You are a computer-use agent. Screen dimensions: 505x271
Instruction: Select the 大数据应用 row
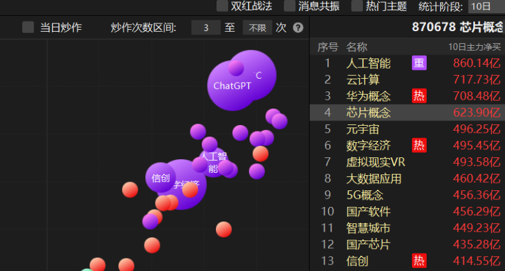(x=407, y=178)
